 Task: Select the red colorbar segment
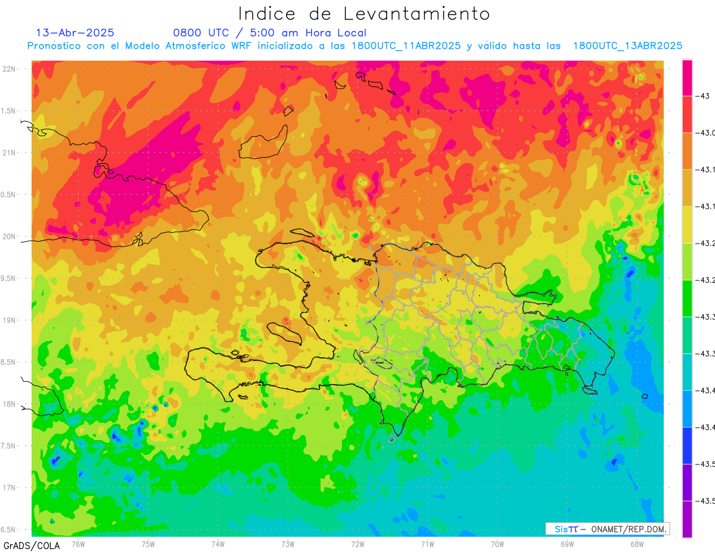click(687, 114)
